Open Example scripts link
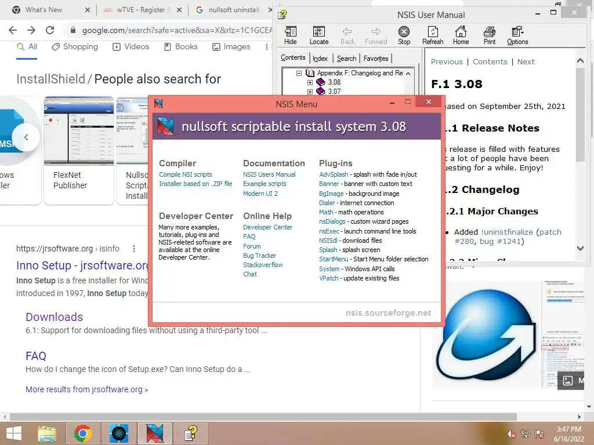Screen dimensions: 594x445 265,184
